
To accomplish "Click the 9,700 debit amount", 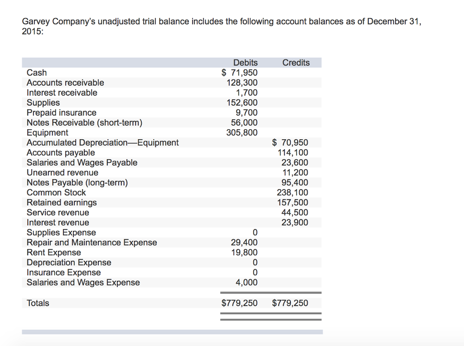I will pyautogui.click(x=246, y=113).
